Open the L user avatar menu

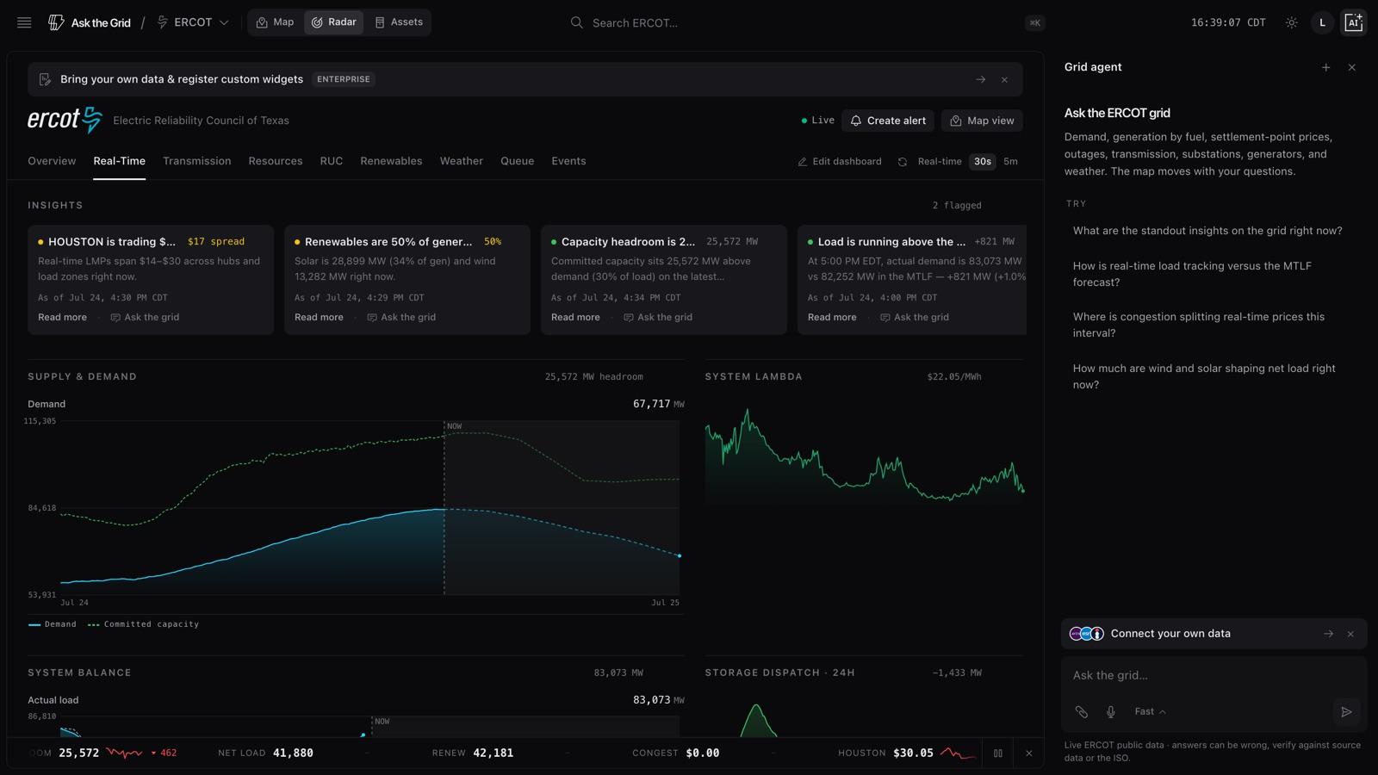coord(1322,22)
